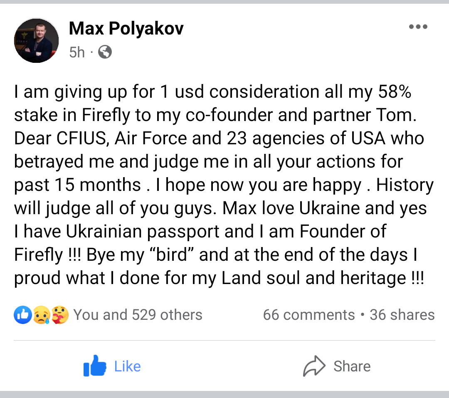Open Max Polyakov's profile picture
The width and height of the screenshot is (449, 398).
point(37,40)
